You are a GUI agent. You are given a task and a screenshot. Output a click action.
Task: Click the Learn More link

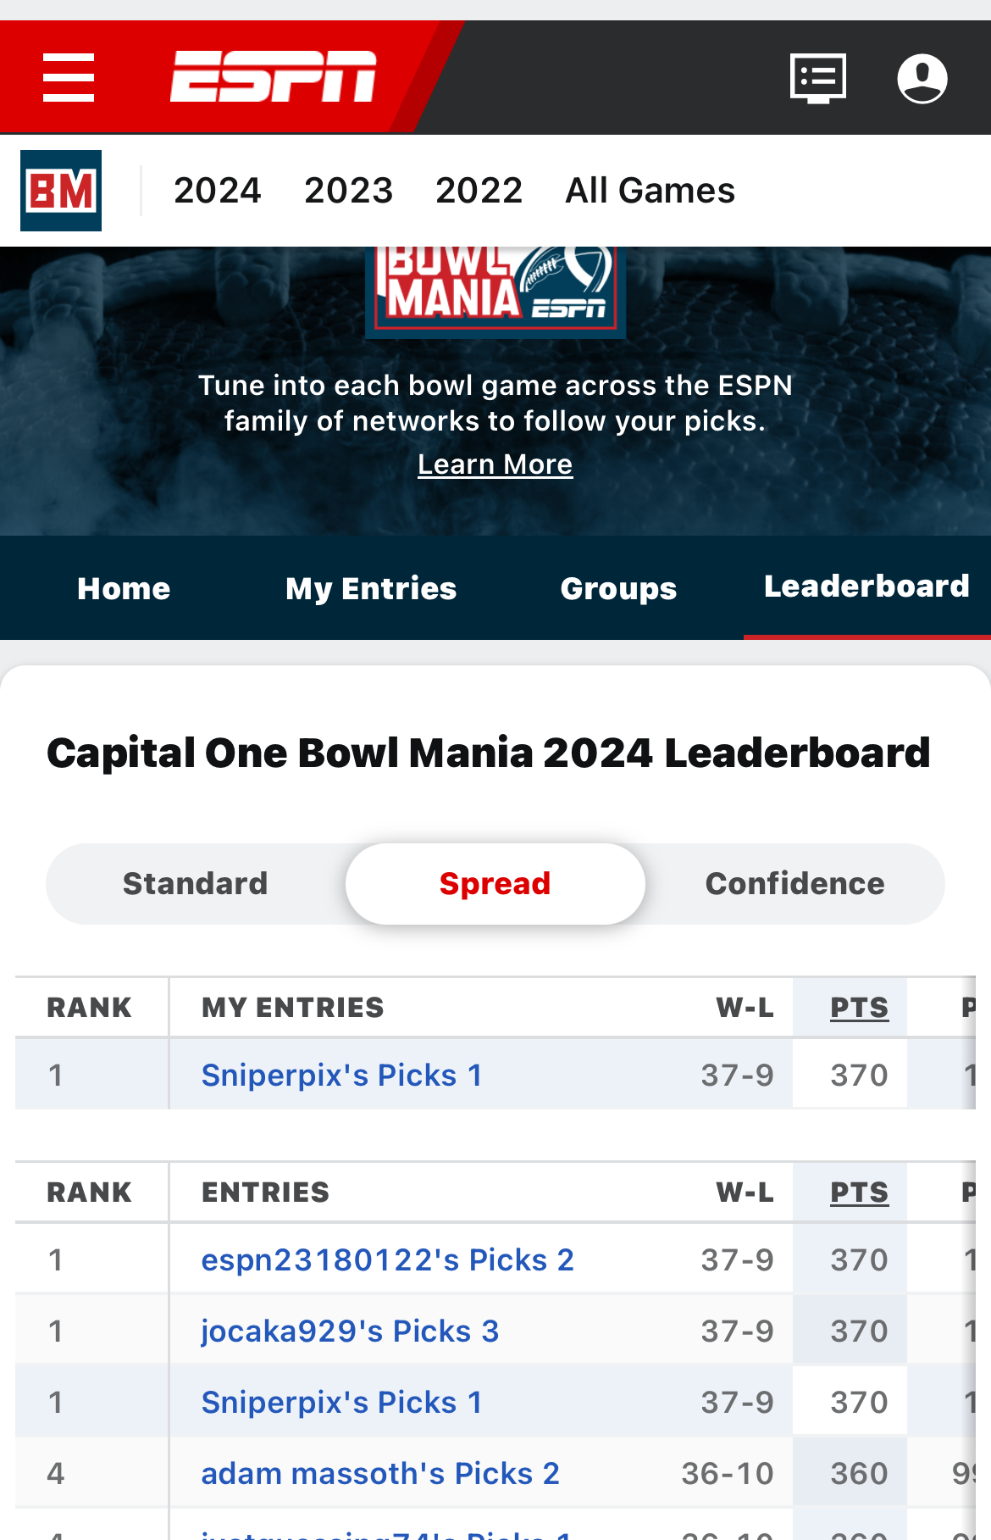pyautogui.click(x=495, y=464)
